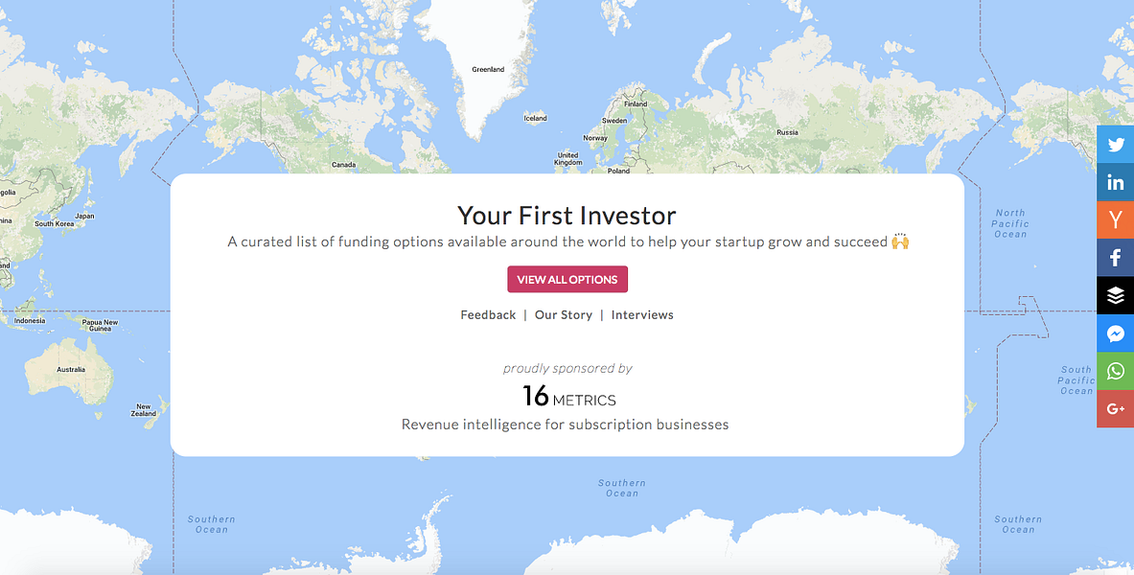Click Canada on the map
The width and height of the screenshot is (1134, 575).
click(342, 163)
